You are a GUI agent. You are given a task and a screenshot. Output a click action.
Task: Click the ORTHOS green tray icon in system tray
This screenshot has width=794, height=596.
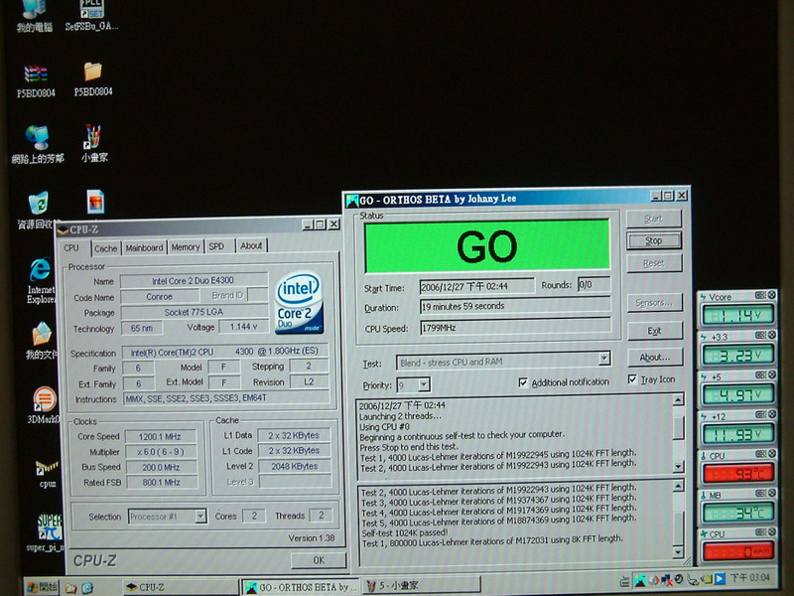point(640,579)
